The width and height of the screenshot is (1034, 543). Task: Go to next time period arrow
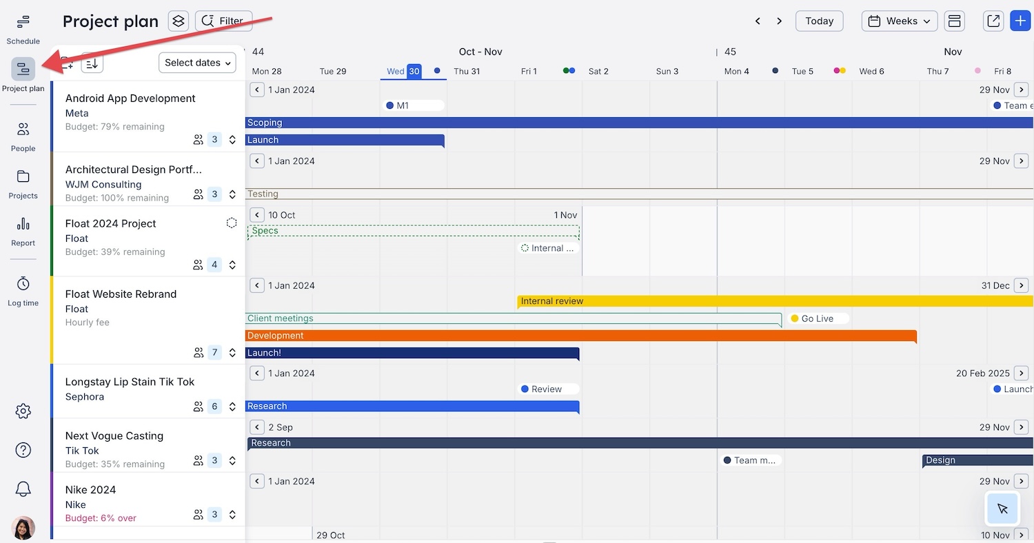click(779, 21)
